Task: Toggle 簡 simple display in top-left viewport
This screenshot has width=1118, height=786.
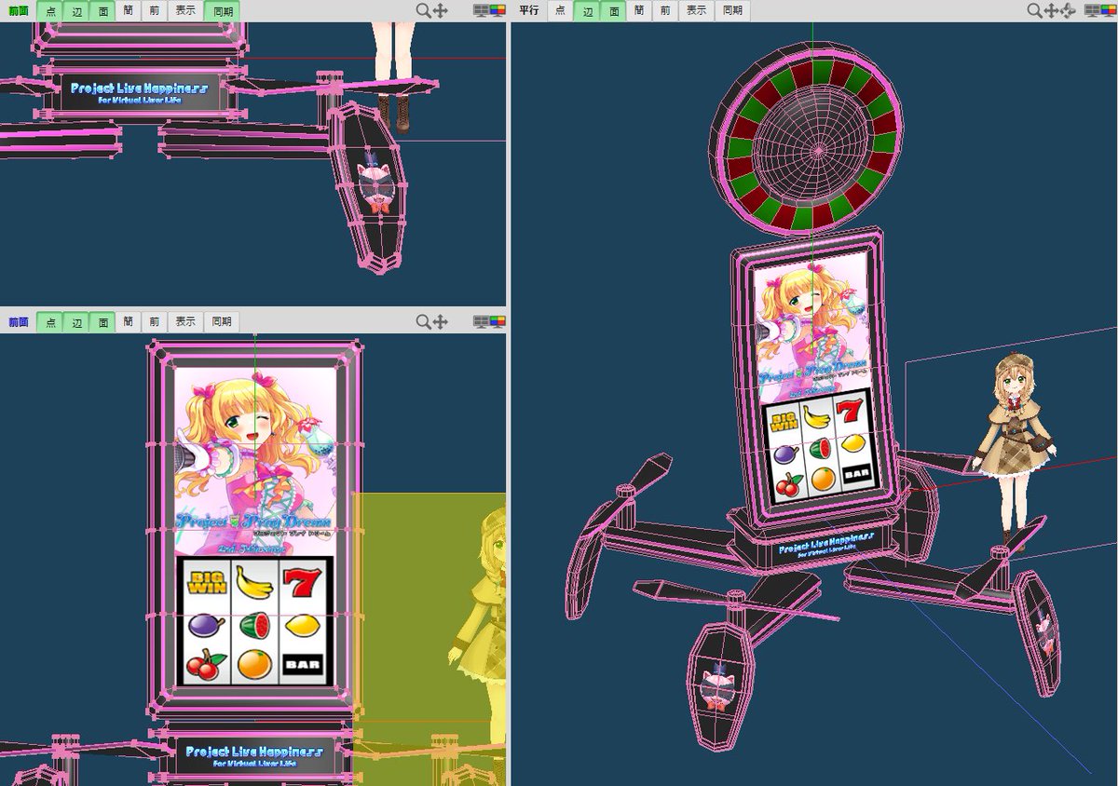Action: (x=128, y=11)
